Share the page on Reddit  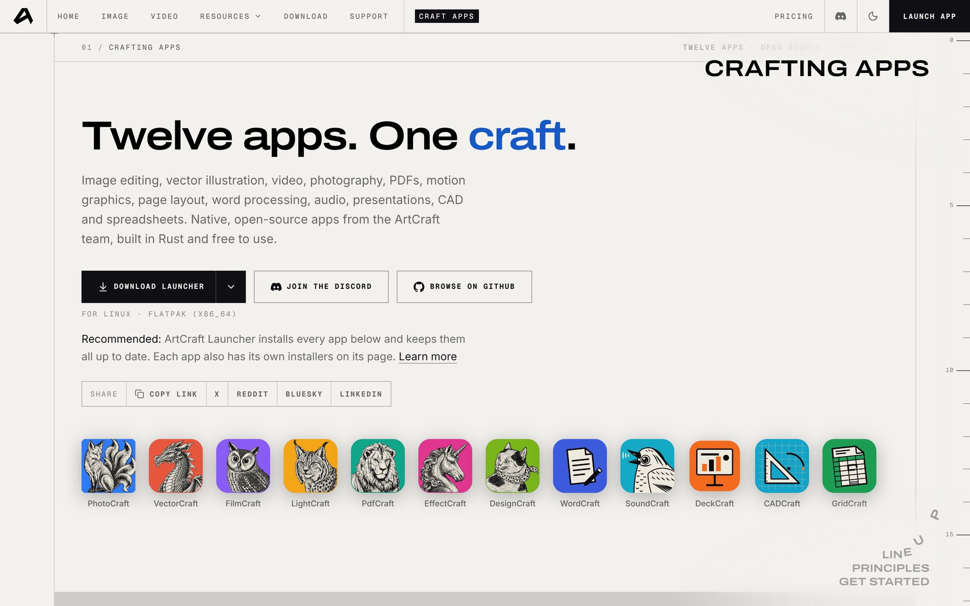252,394
